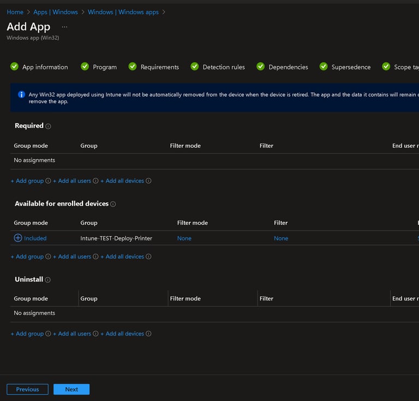
Task: Click the blue info icon in the banner
Action: 21,94
